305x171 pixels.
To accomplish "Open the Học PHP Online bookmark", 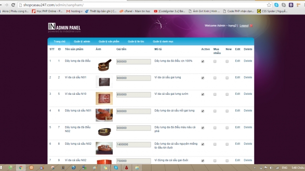I will coord(47,11).
